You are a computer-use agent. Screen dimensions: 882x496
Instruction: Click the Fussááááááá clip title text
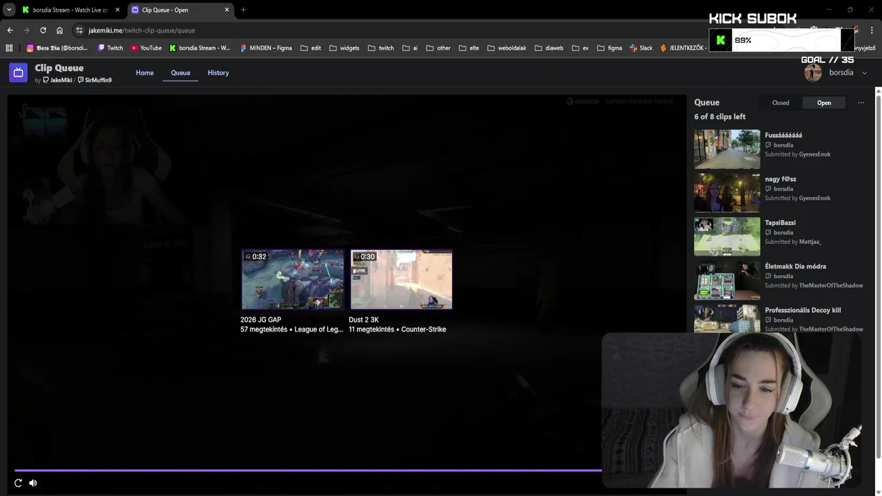pos(783,135)
